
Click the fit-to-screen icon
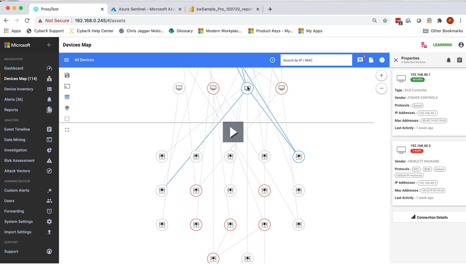click(67, 130)
